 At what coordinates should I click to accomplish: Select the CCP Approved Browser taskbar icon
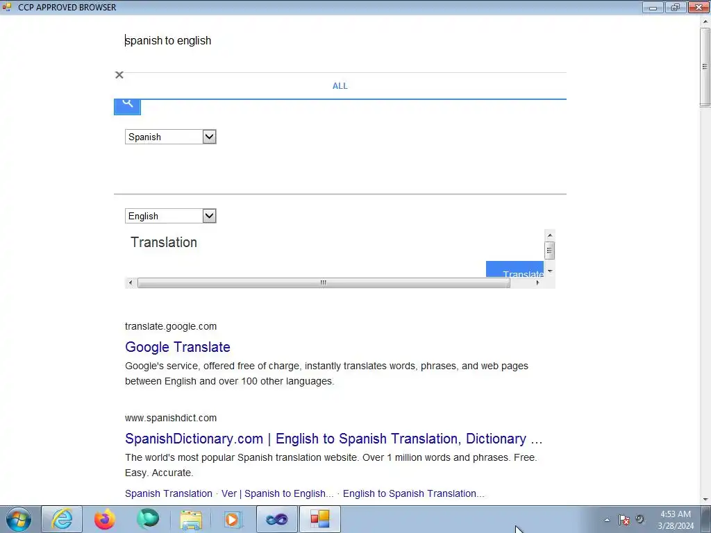319,519
